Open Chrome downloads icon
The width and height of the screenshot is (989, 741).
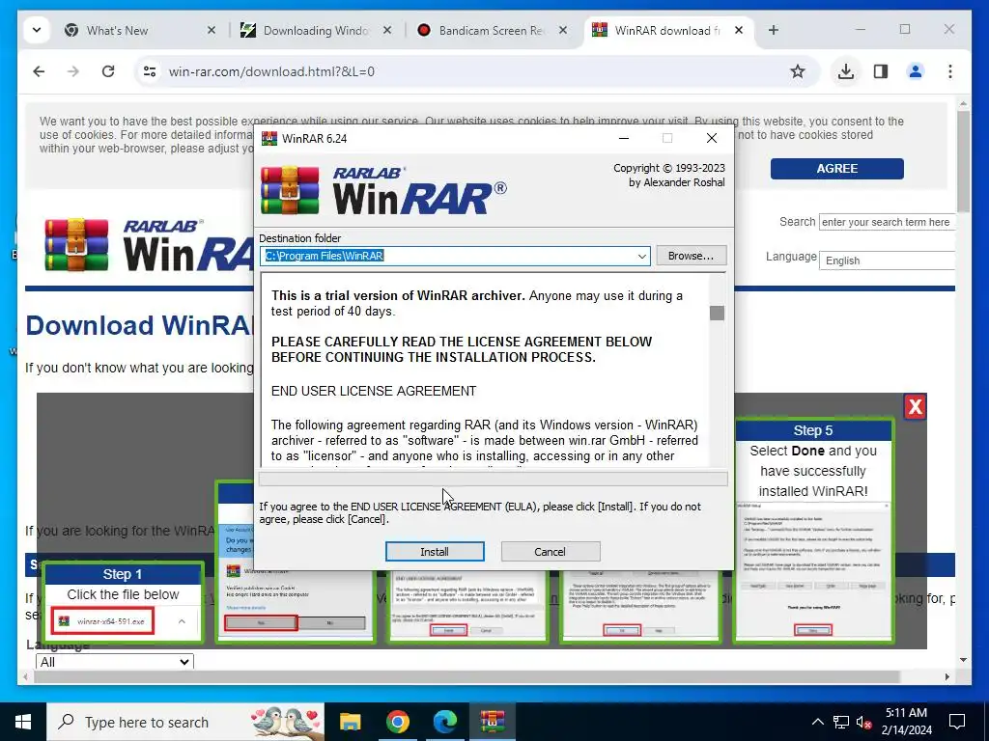pyautogui.click(x=846, y=71)
